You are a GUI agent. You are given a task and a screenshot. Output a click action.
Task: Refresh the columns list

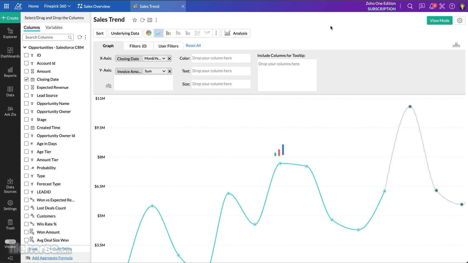[80, 37]
